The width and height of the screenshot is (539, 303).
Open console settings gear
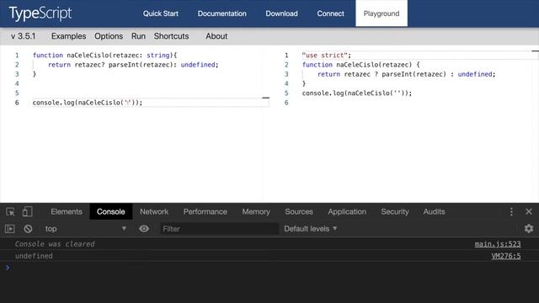tap(529, 229)
